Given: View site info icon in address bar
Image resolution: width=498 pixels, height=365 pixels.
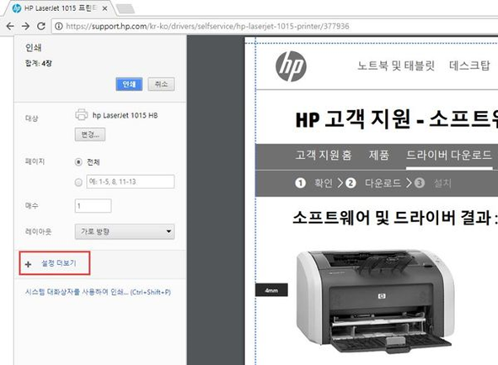Looking at the screenshot, I should 59,26.
